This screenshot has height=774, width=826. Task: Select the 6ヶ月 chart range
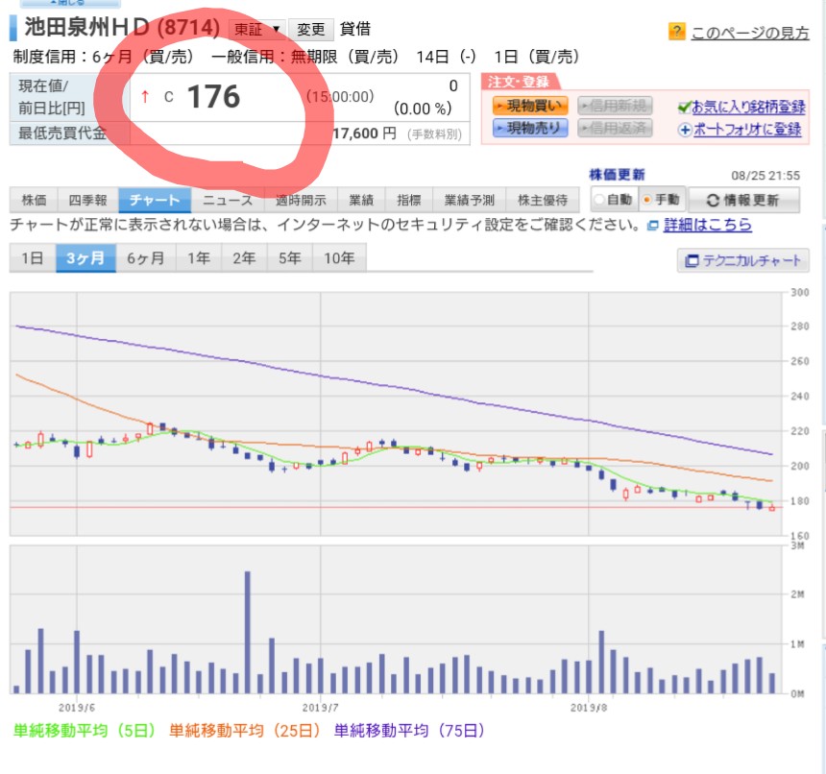[146, 258]
